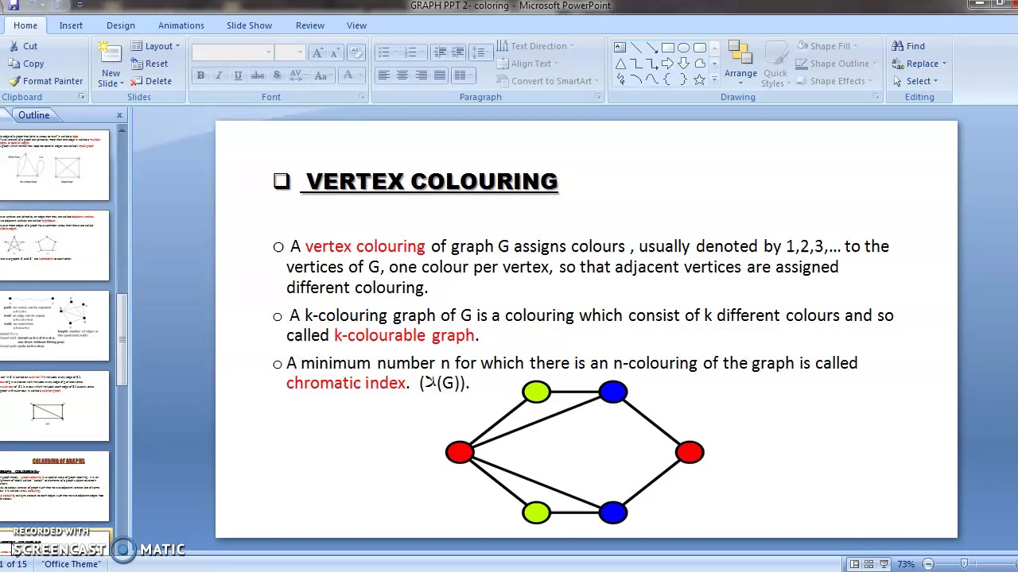
Task: Open the Align Text dropdown
Action: [x=527, y=64]
